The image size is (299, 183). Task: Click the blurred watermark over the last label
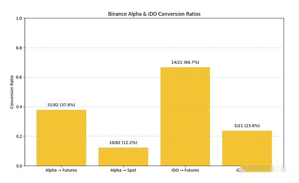(264, 169)
